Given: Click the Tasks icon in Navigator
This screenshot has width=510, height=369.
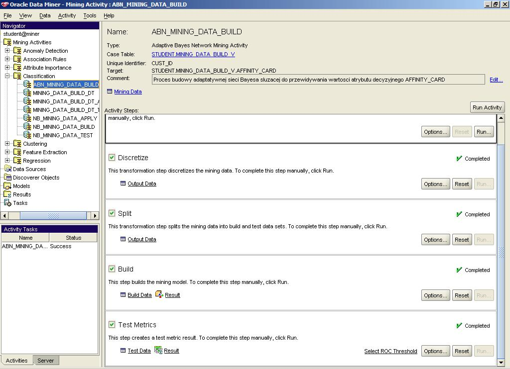Looking at the screenshot, I should pos(7,203).
